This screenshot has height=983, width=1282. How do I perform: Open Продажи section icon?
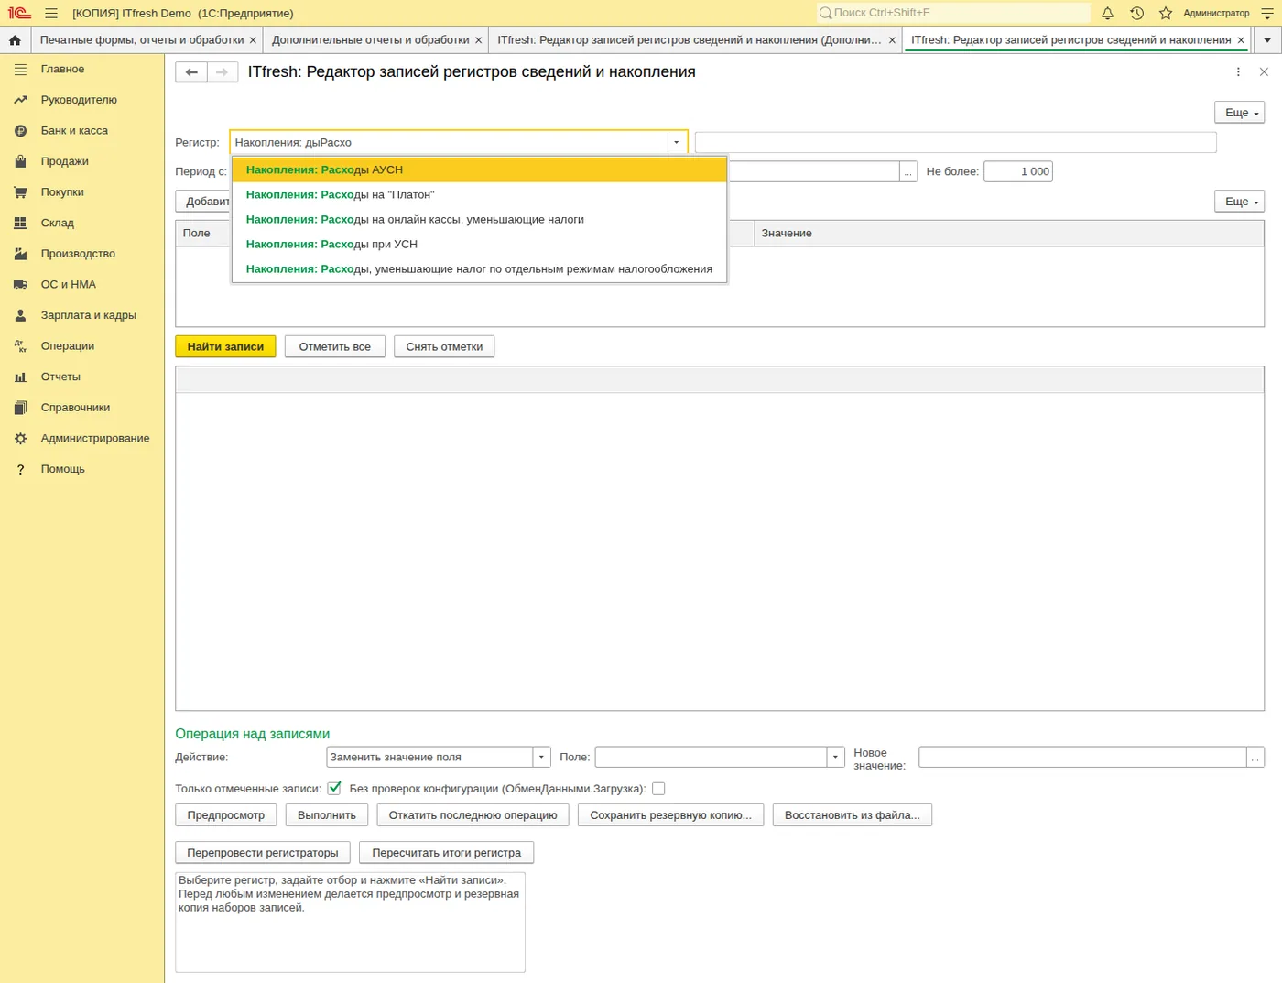point(20,161)
